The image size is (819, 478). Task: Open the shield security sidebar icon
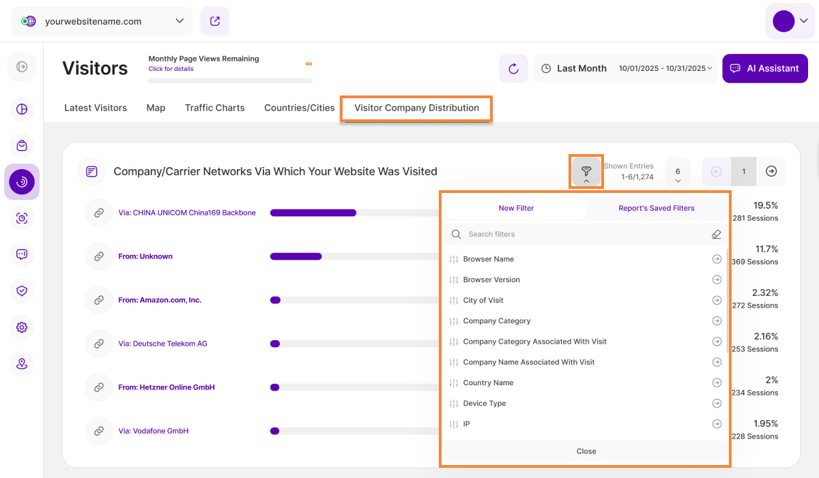22,290
